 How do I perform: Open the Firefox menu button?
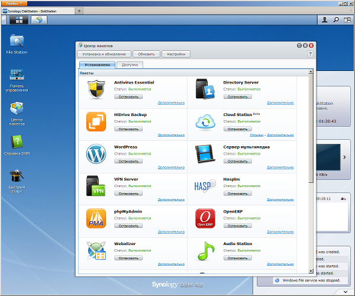pos(14,3)
